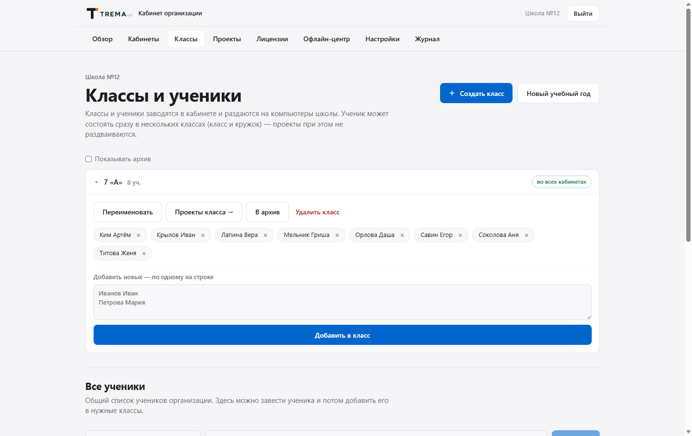This screenshot has height=436, width=692.
Task: Remove student Соколова Аня from class
Action: click(x=526, y=235)
